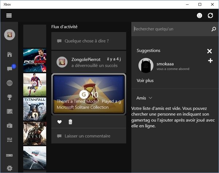This screenshot has height=173, width=219.
Task: Open the OneGuide list icon
Action: click(10, 140)
